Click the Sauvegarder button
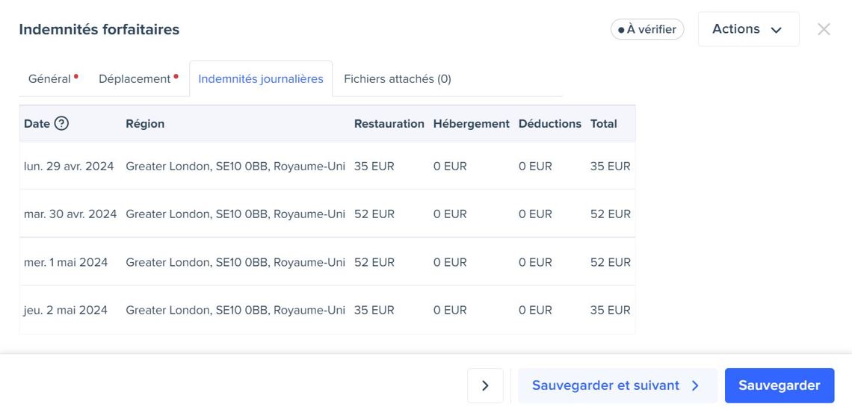 779,385
